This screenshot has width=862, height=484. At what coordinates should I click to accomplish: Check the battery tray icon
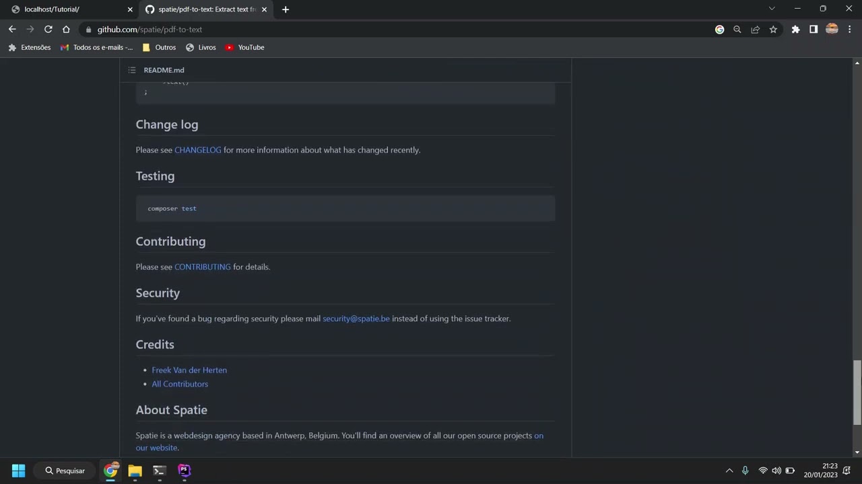click(790, 471)
